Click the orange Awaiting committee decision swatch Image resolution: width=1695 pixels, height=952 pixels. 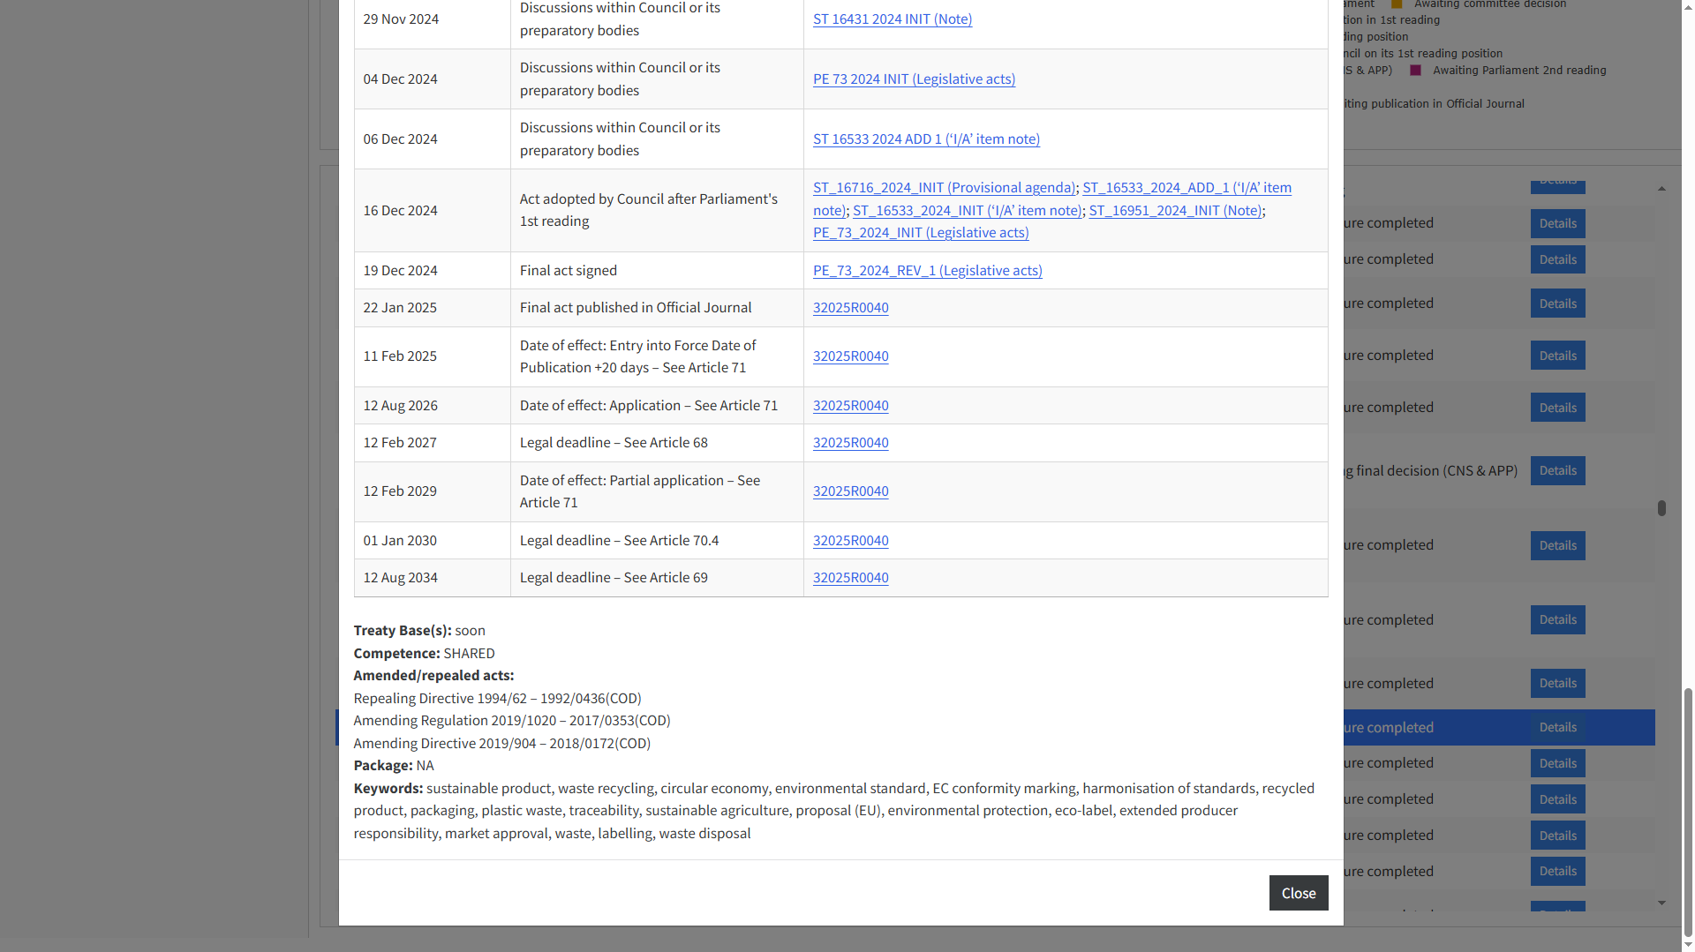(1397, 4)
